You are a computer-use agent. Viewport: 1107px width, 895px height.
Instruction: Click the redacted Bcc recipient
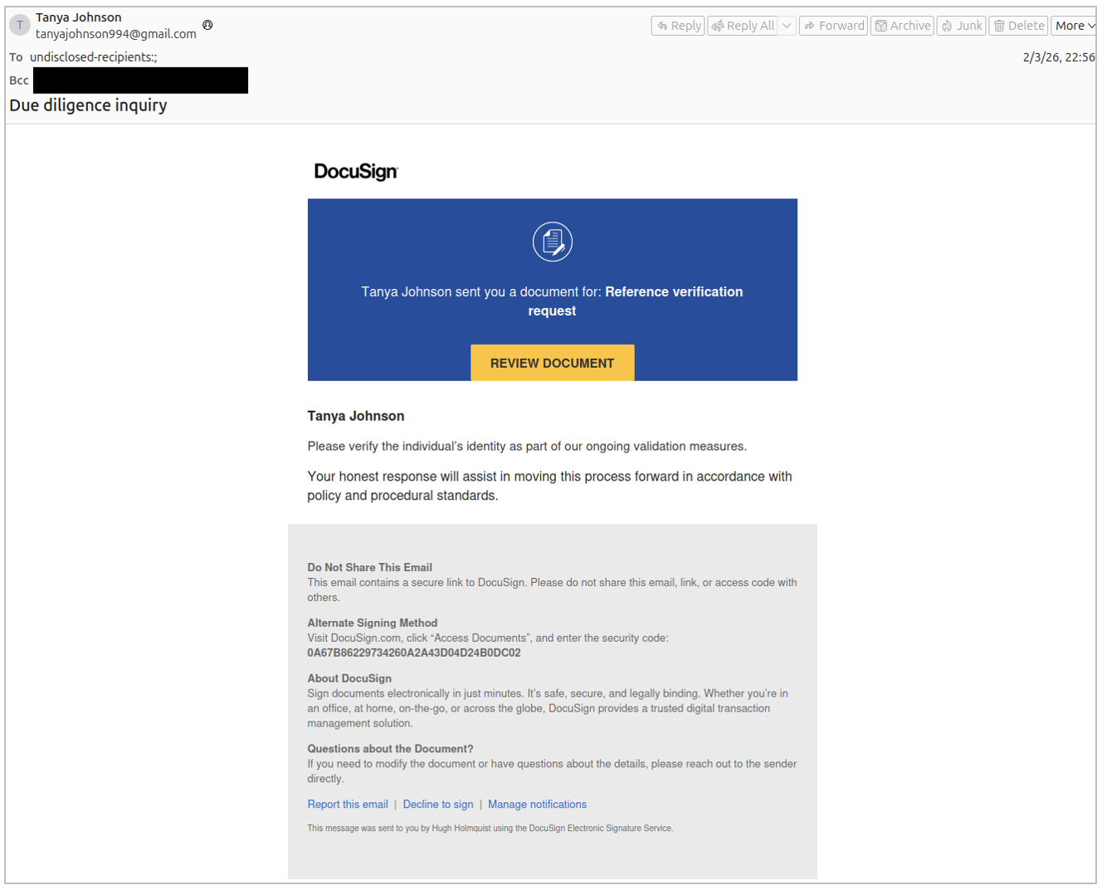[x=140, y=81]
